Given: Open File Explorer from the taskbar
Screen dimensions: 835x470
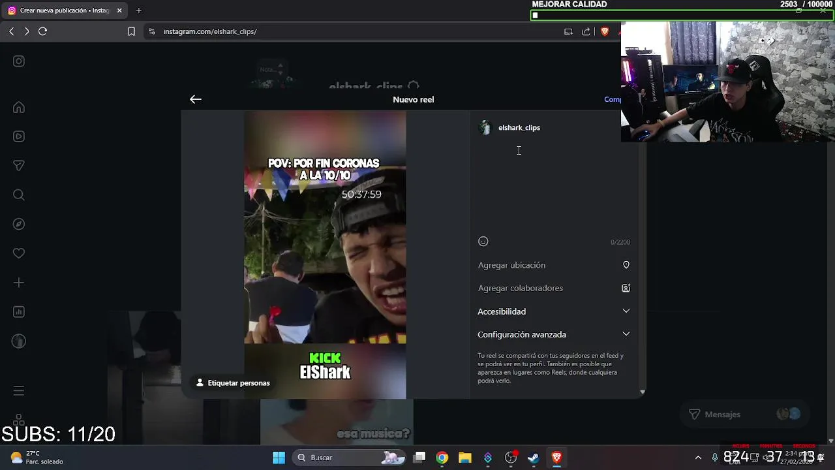Looking at the screenshot, I should (x=465, y=458).
